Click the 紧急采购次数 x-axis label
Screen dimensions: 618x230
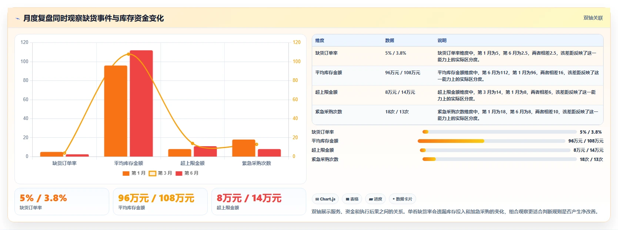point(257,163)
